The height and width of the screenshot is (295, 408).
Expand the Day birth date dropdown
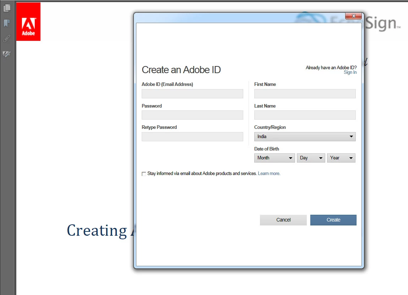(x=311, y=158)
